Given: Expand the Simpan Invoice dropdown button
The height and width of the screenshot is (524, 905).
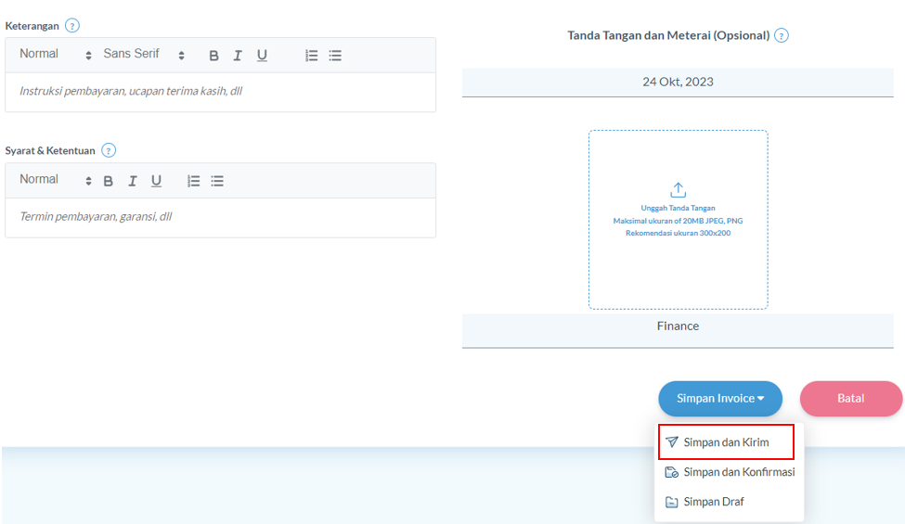Looking at the screenshot, I should (720, 398).
